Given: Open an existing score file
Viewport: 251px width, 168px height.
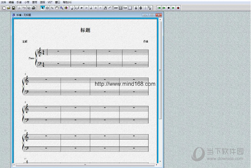Looking at the screenshot, I should coord(9,8).
